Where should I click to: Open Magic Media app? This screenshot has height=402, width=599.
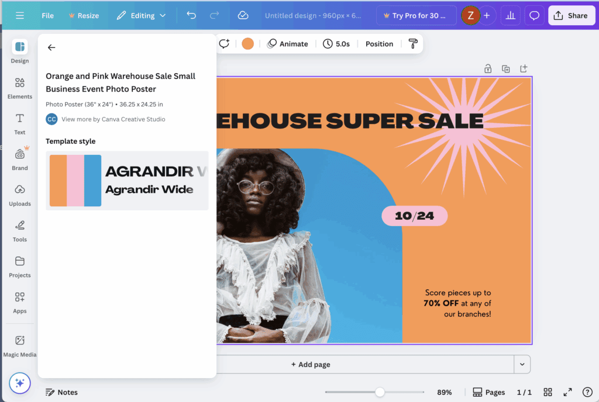[19, 346]
